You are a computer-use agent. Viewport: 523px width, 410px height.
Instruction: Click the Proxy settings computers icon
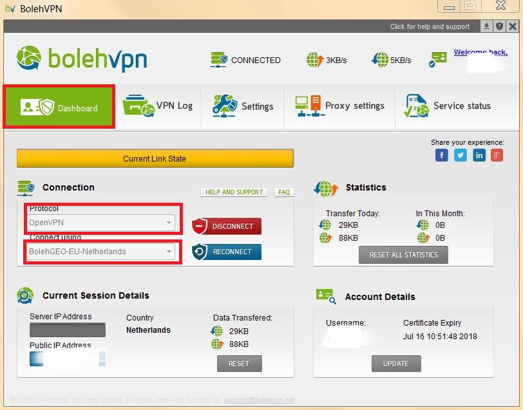(310, 106)
